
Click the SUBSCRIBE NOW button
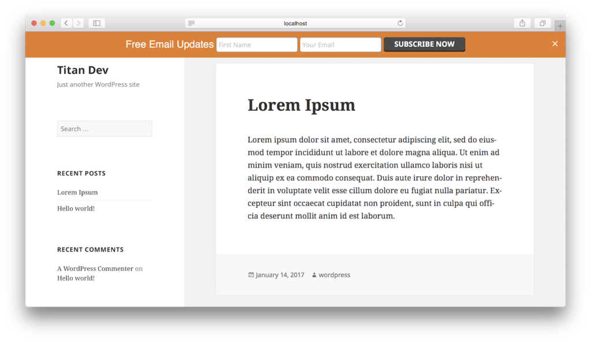click(x=424, y=44)
